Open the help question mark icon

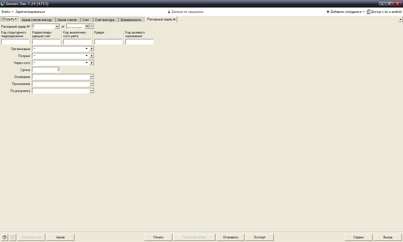pos(4,237)
